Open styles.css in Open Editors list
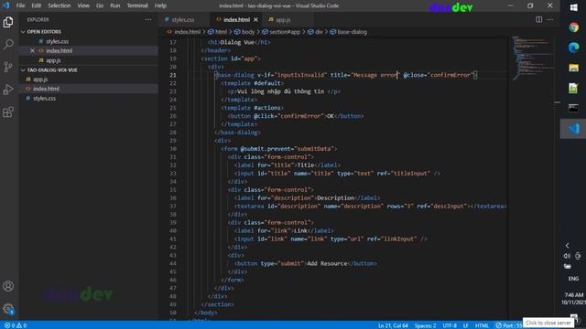Screen dimensions: 586x329 click(x=57, y=41)
